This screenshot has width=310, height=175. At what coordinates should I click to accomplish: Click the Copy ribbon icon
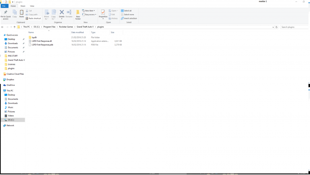point(15,14)
